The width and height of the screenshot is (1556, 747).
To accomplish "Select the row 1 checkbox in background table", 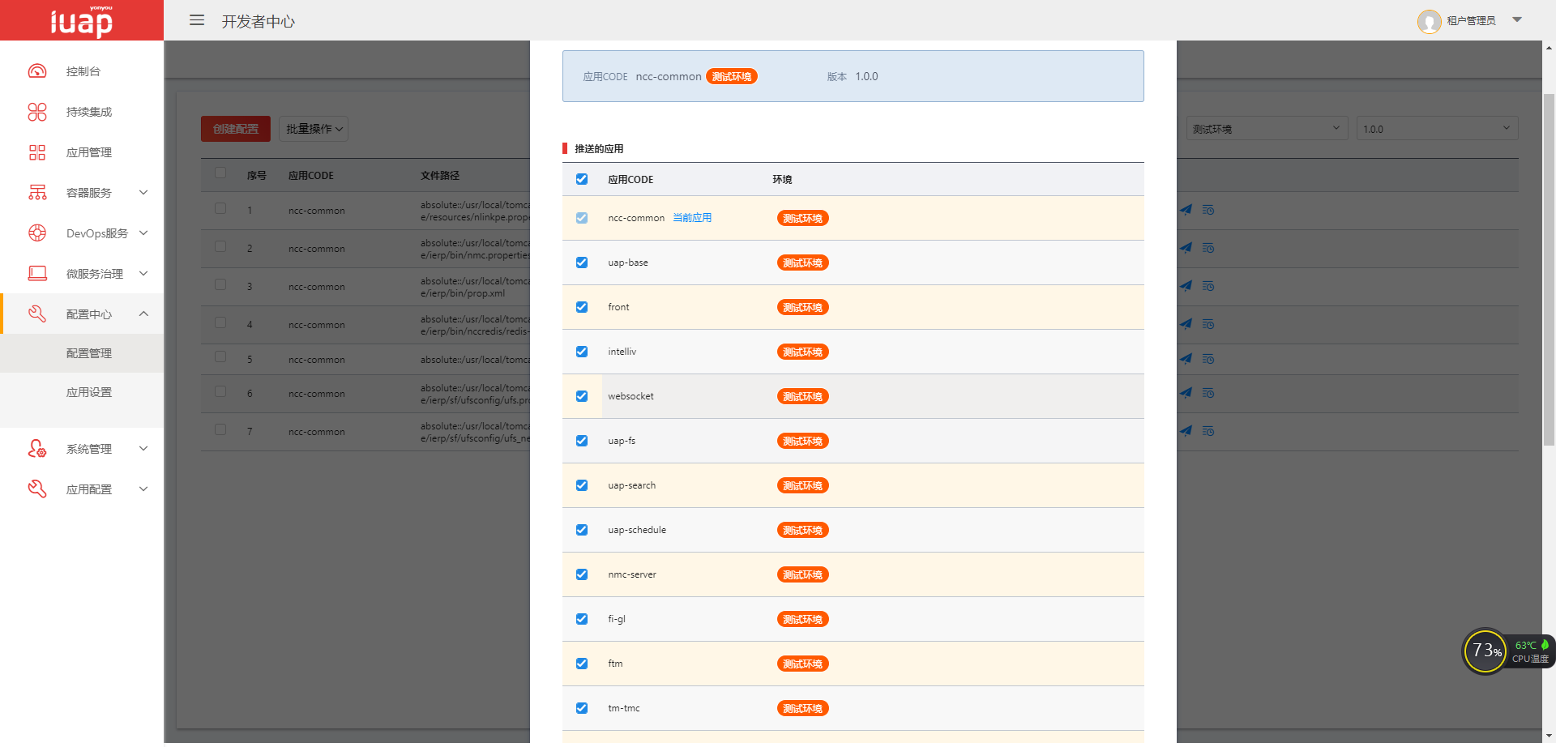I will pyautogui.click(x=220, y=208).
